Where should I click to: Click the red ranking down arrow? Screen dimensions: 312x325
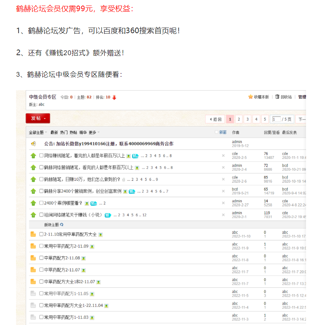click(x=114, y=97)
